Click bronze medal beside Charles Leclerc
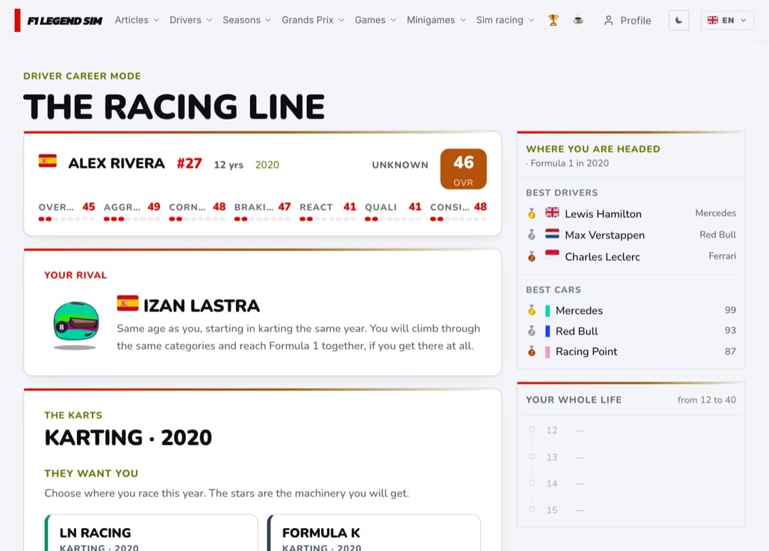 (531, 256)
